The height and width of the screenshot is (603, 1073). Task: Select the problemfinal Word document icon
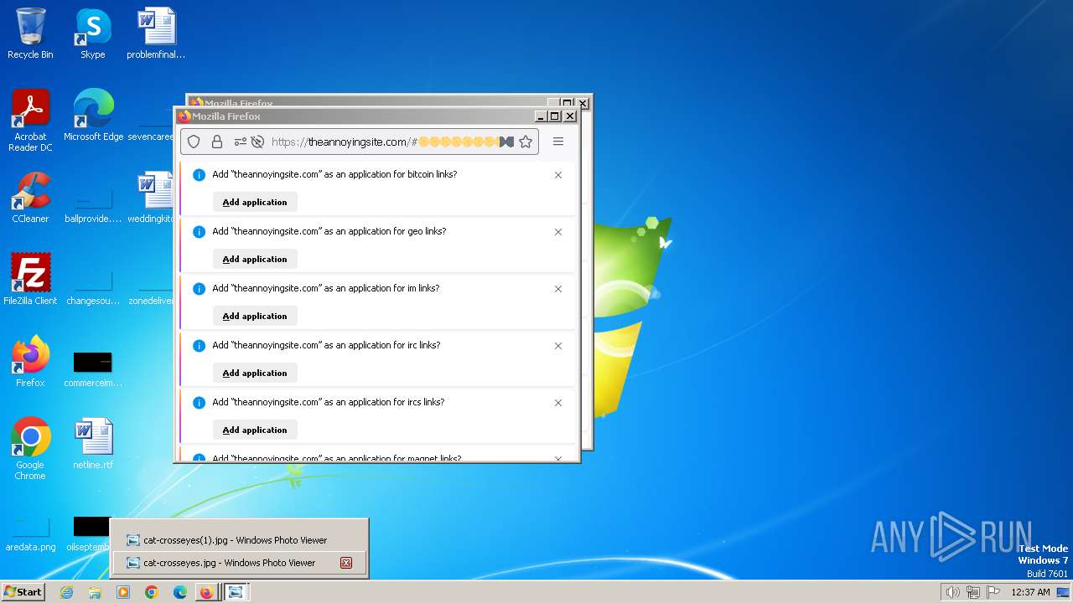coord(156,33)
